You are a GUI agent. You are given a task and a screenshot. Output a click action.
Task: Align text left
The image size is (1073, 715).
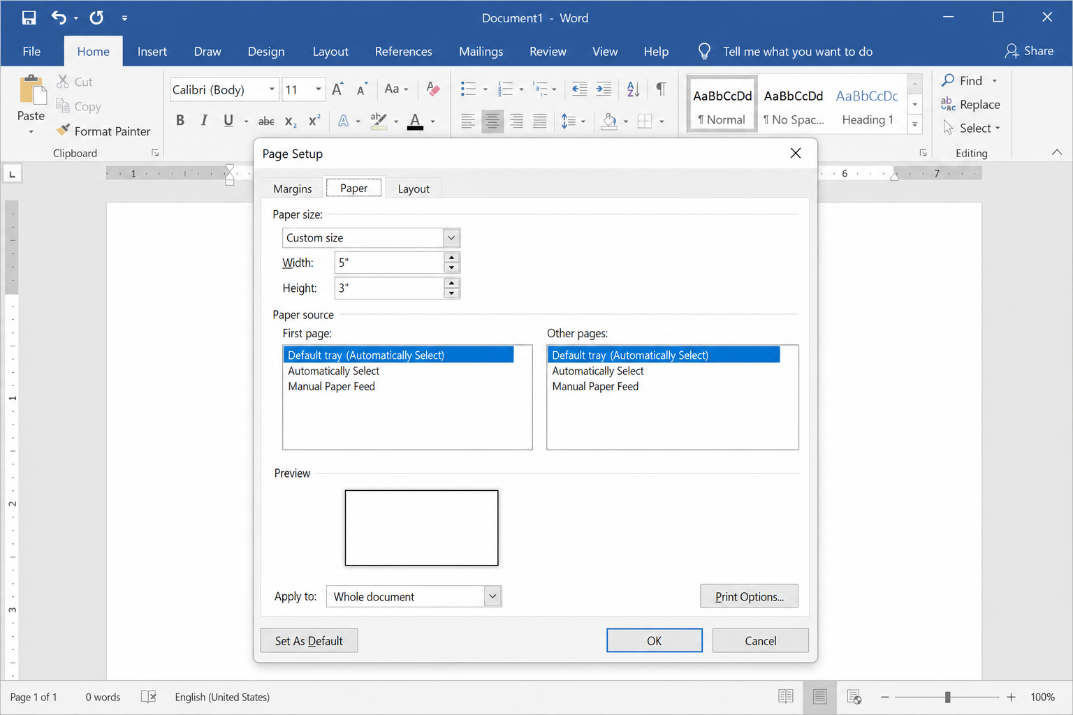(x=468, y=121)
